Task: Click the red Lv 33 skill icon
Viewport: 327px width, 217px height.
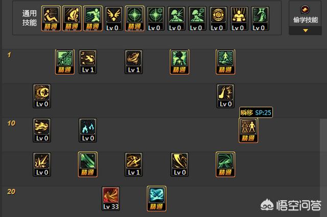Action: click(x=111, y=199)
